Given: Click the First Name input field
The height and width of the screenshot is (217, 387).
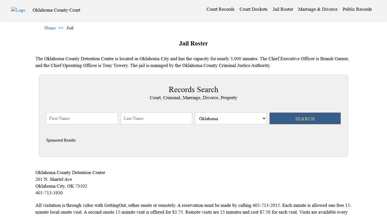Looking at the screenshot, I should tap(82, 118).
